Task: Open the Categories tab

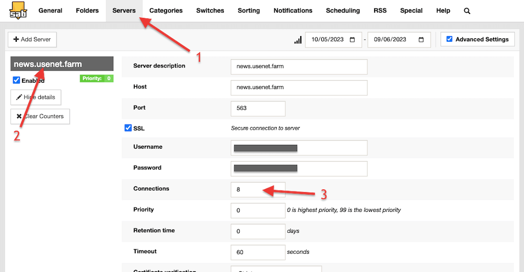Action: [166, 10]
